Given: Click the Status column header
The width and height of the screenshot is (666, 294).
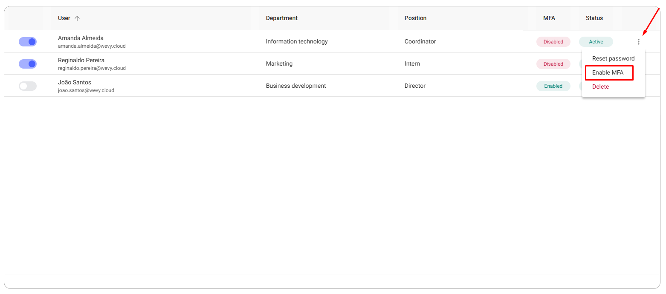Looking at the screenshot, I should point(594,18).
